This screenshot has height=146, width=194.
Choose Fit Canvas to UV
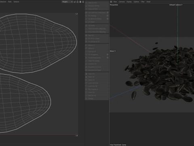coord(97,42)
